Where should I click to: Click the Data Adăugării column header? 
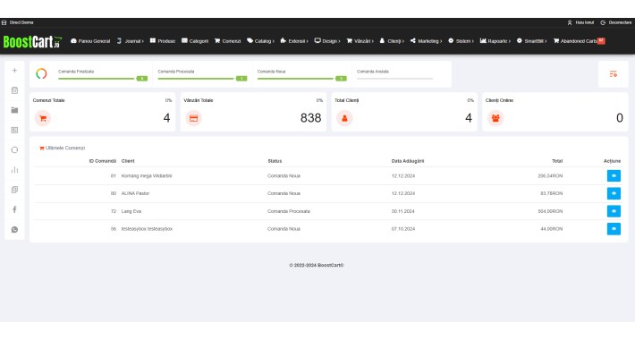click(x=408, y=161)
